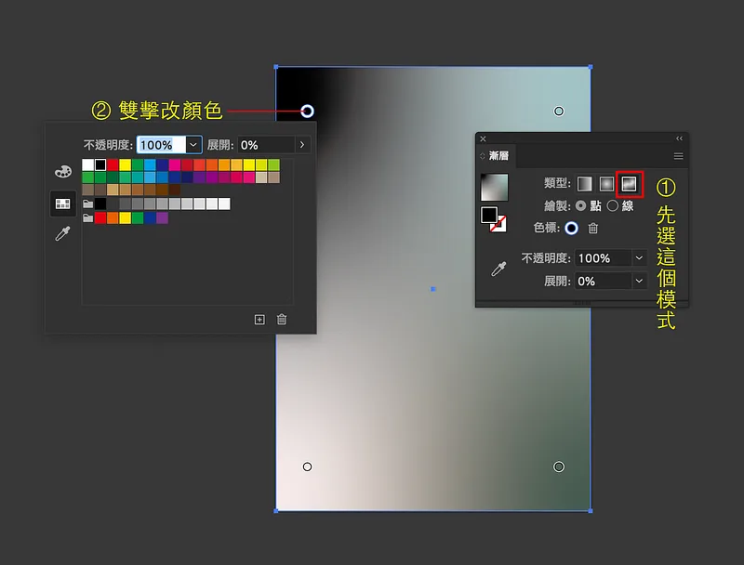Open 不透明度 dropdown in the 漸層 panel
This screenshot has height=565, width=744.
tap(639, 257)
